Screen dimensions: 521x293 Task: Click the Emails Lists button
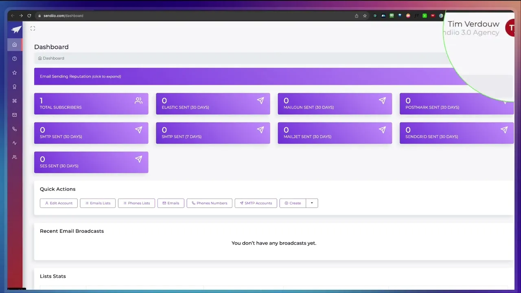98,203
